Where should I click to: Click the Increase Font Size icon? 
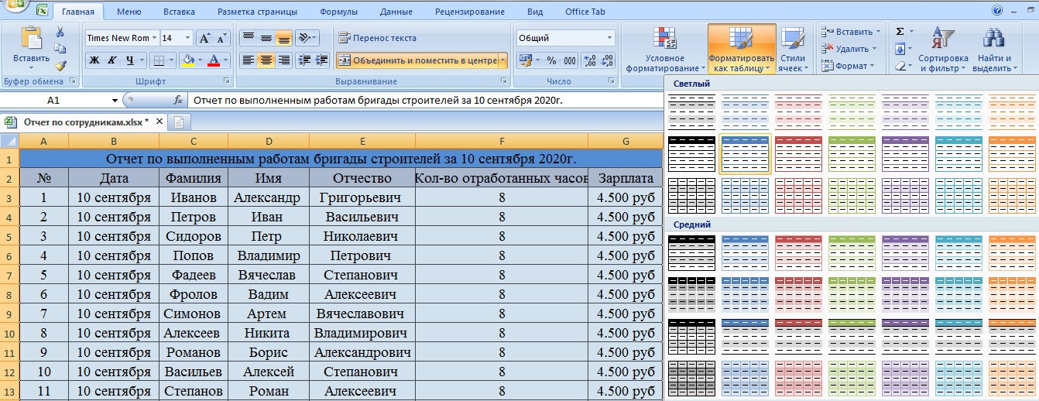204,38
